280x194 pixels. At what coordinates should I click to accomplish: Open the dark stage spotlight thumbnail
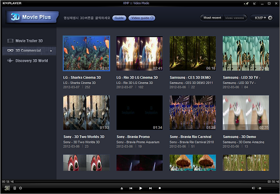tap(140, 163)
